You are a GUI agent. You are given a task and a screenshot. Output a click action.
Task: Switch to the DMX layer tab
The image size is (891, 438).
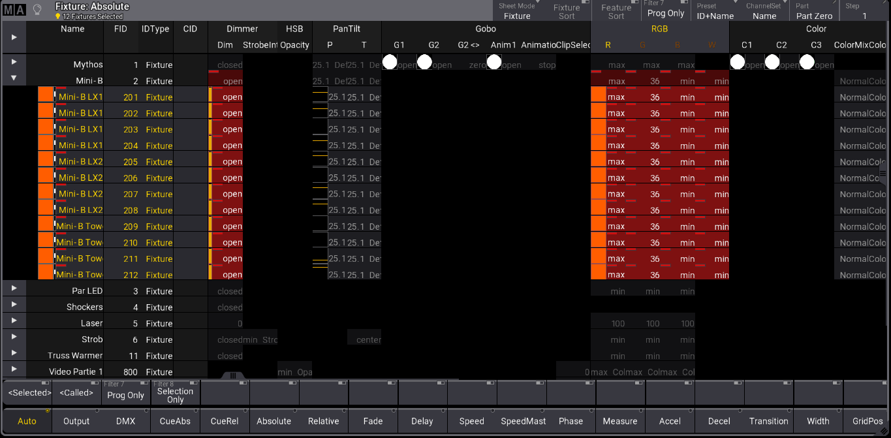[x=125, y=421]
